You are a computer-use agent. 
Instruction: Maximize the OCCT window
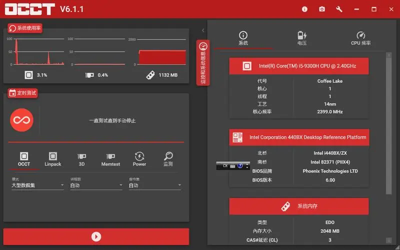tap(374, 9)
